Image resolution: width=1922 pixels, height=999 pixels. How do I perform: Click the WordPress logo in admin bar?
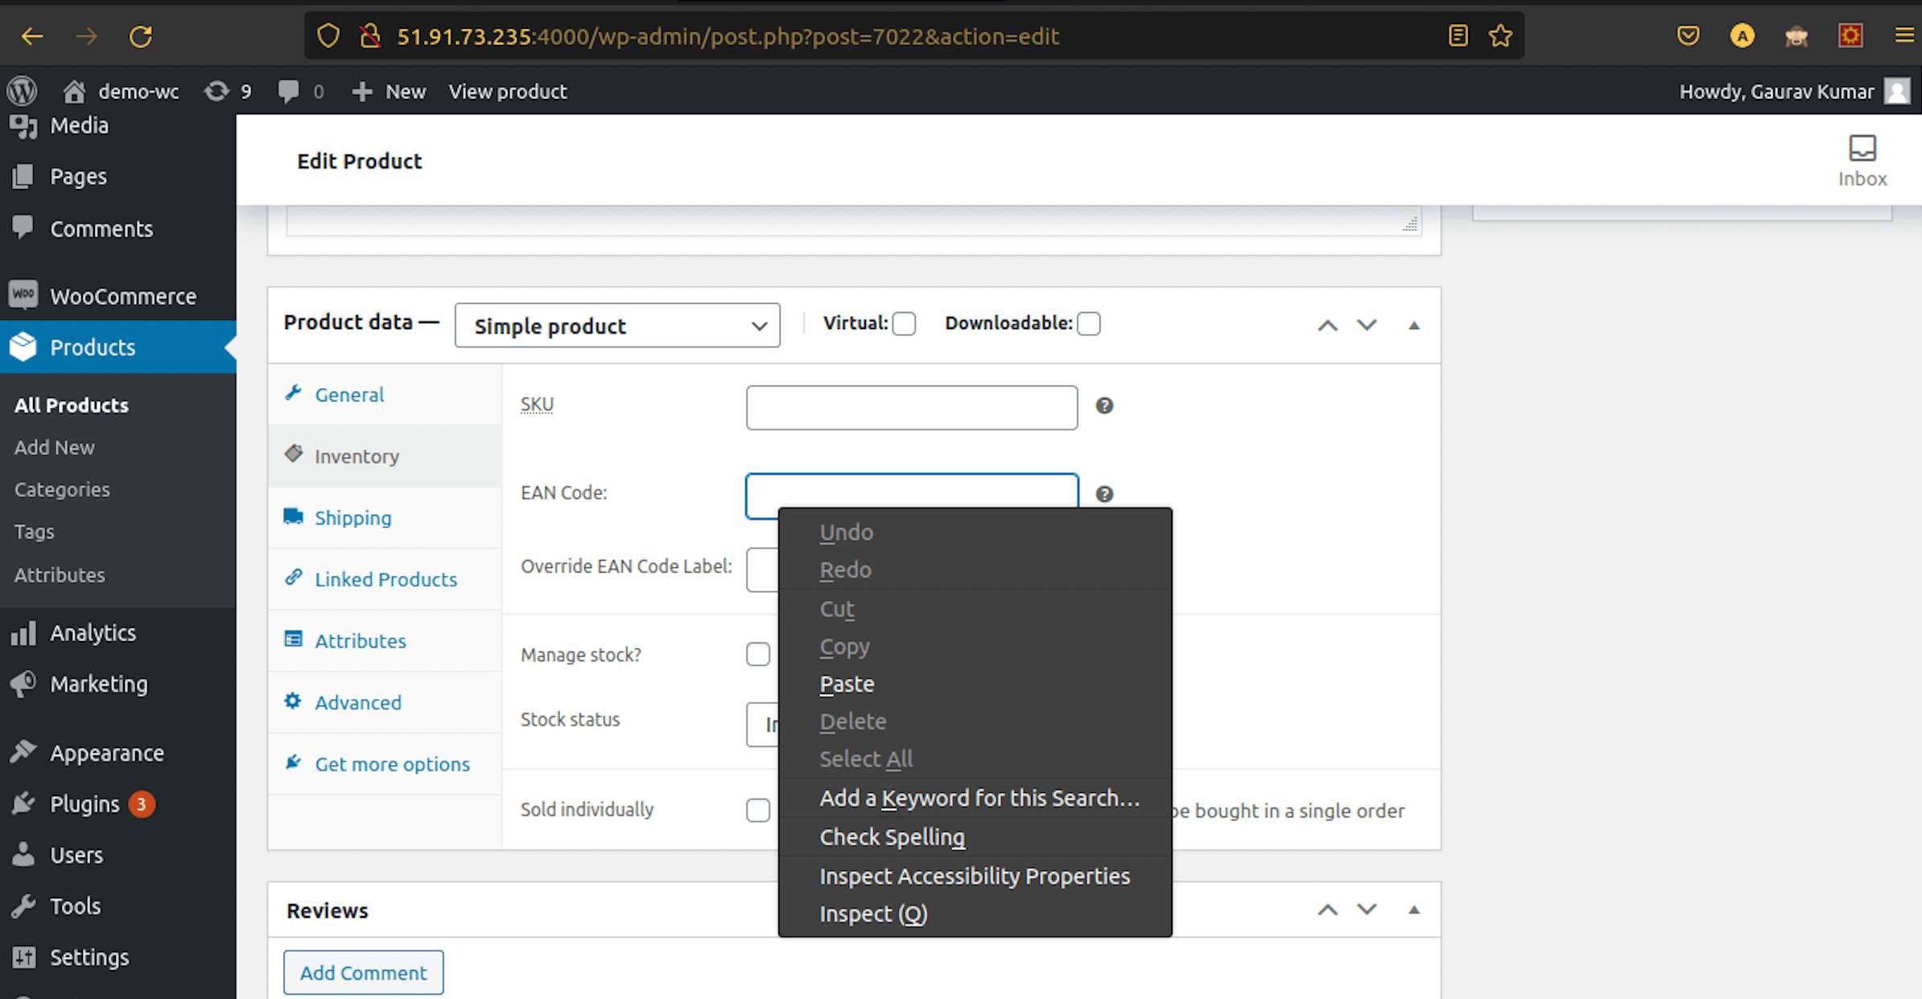click(x=23, y=91)
